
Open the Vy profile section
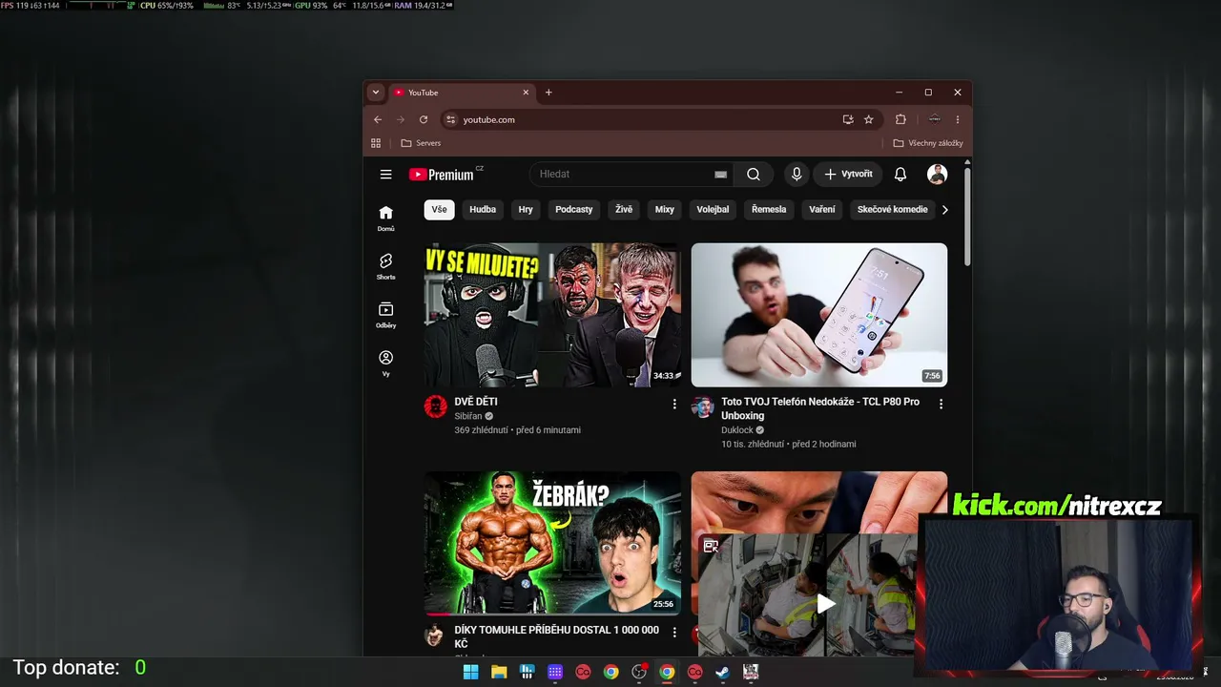coord(385,364)
